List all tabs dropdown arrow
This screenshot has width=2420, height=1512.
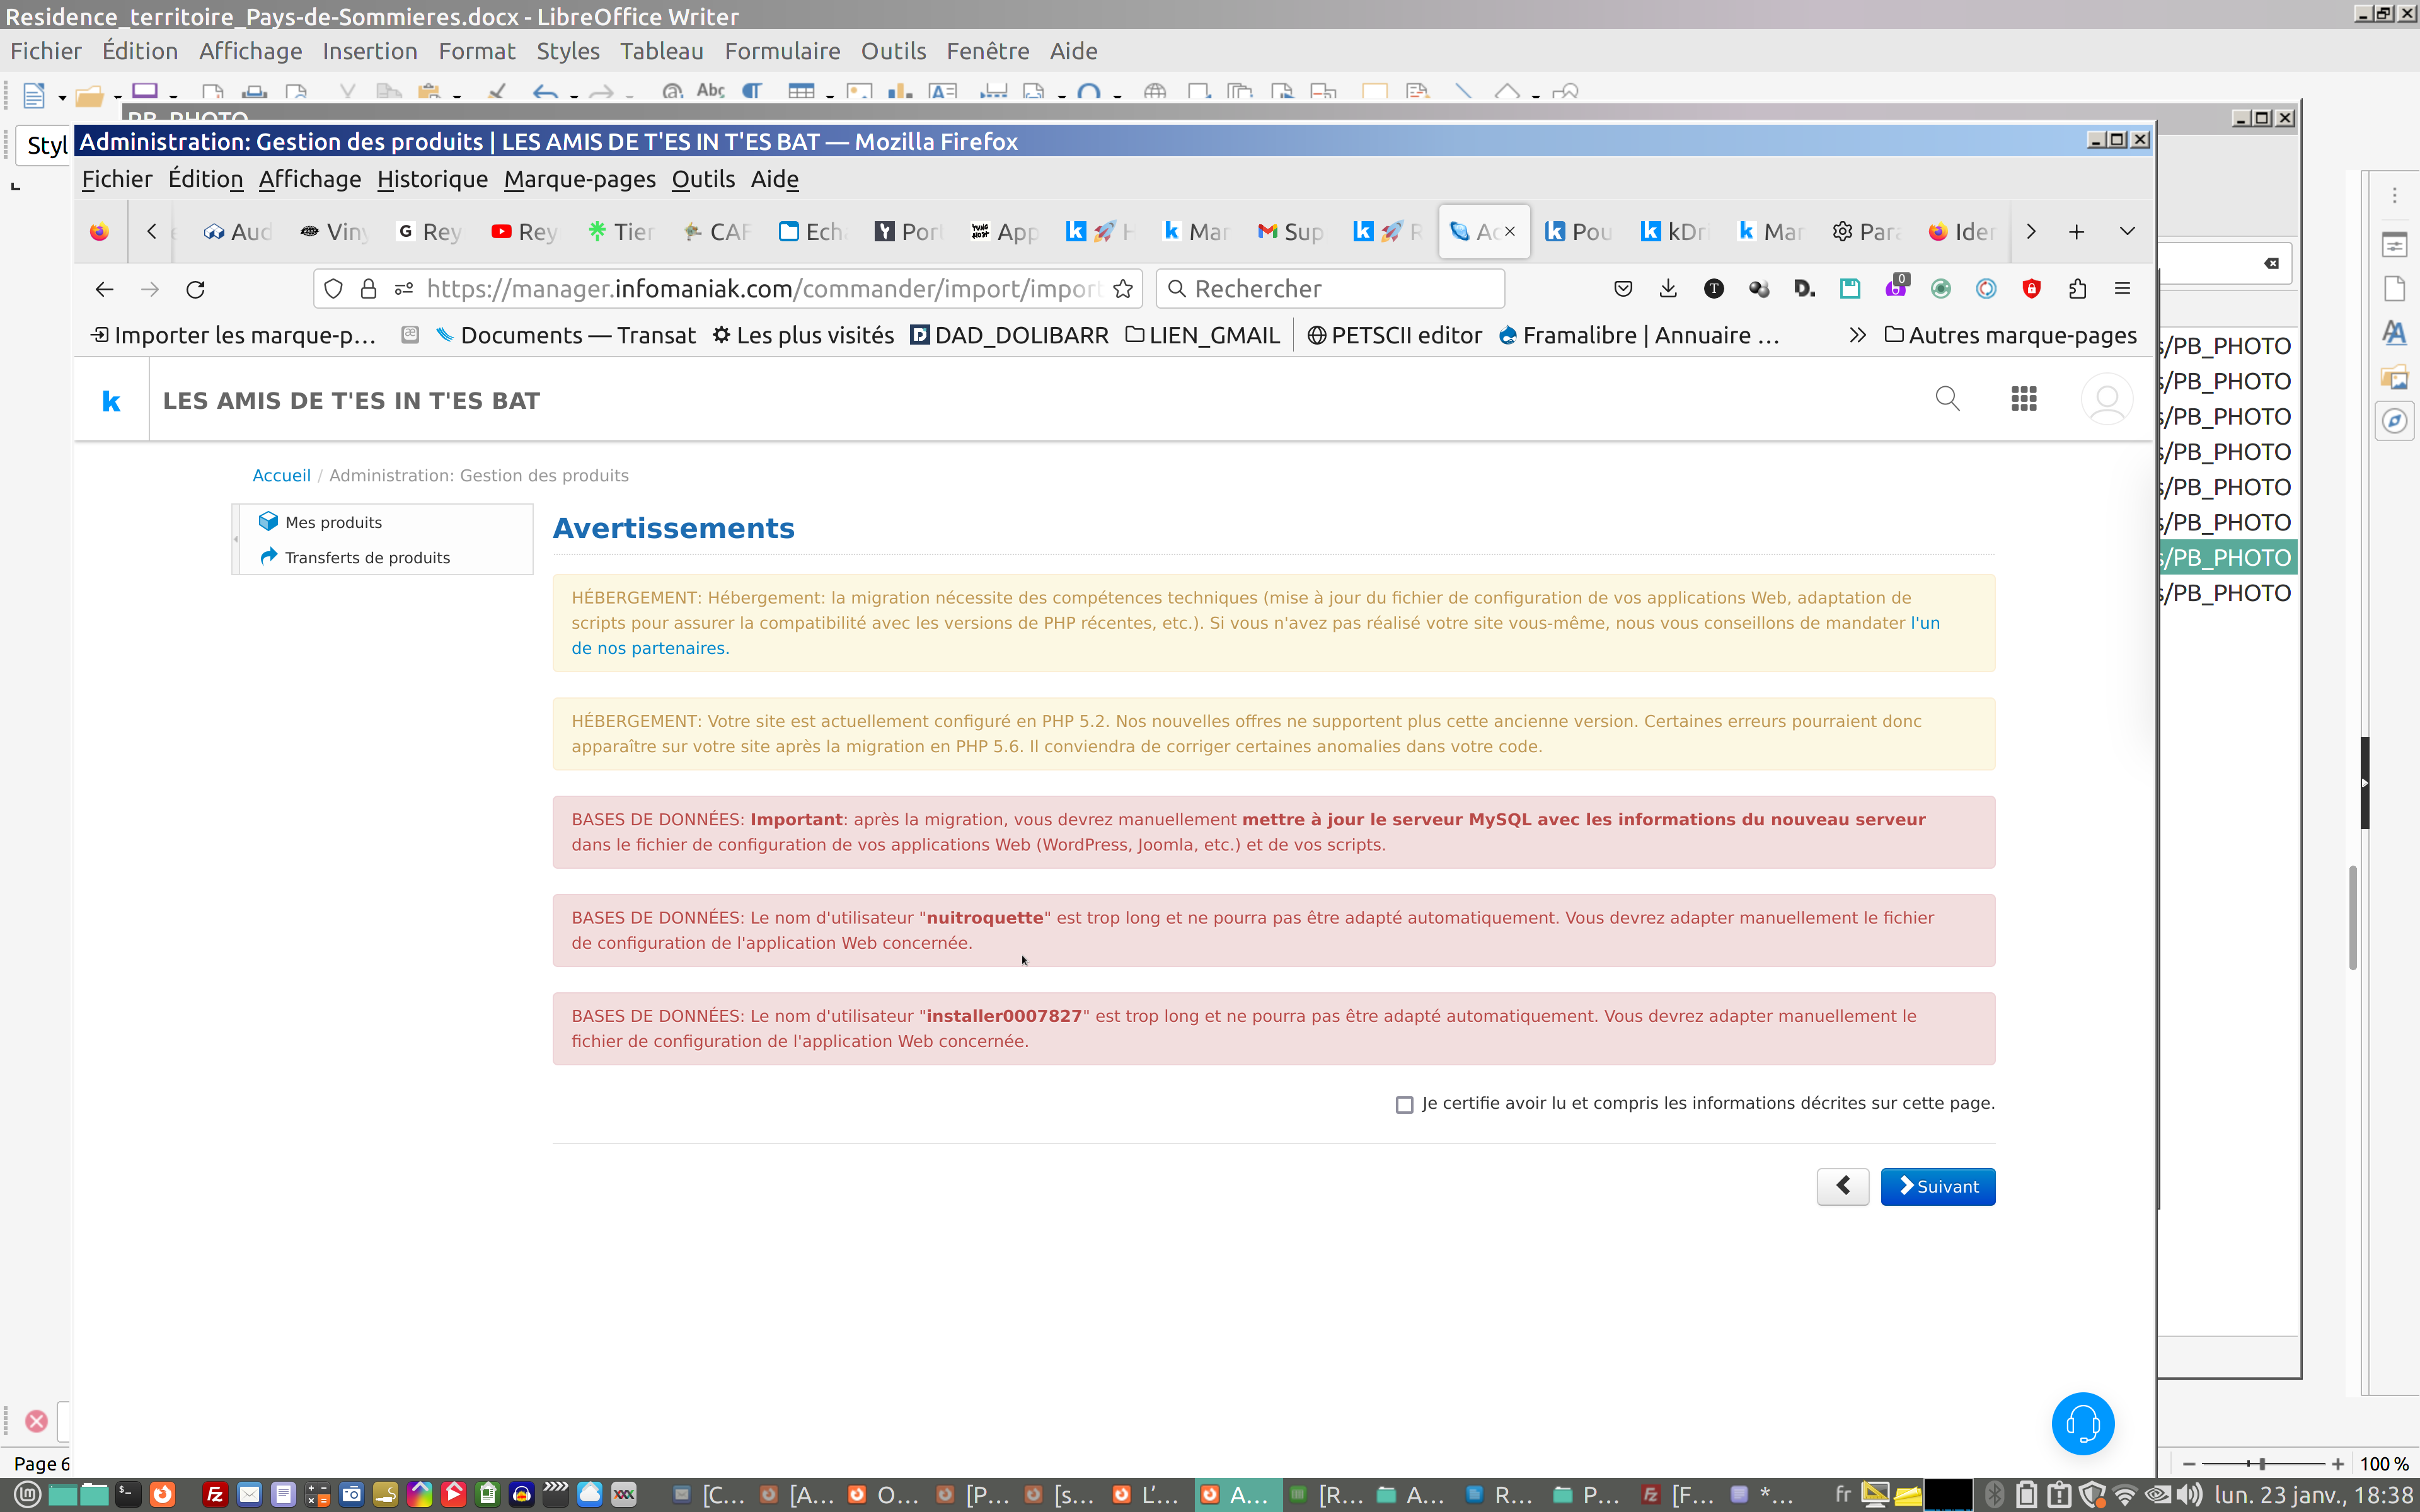2127,231
